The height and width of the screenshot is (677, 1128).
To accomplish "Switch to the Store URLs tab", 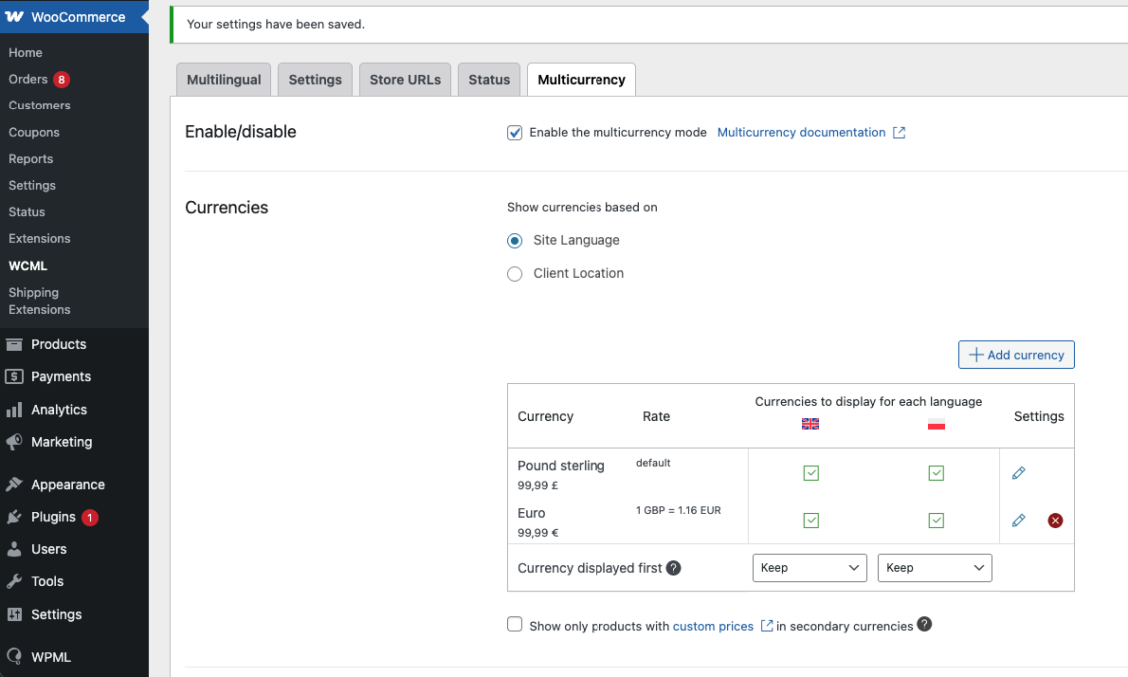I will click(x=405, y=80).
